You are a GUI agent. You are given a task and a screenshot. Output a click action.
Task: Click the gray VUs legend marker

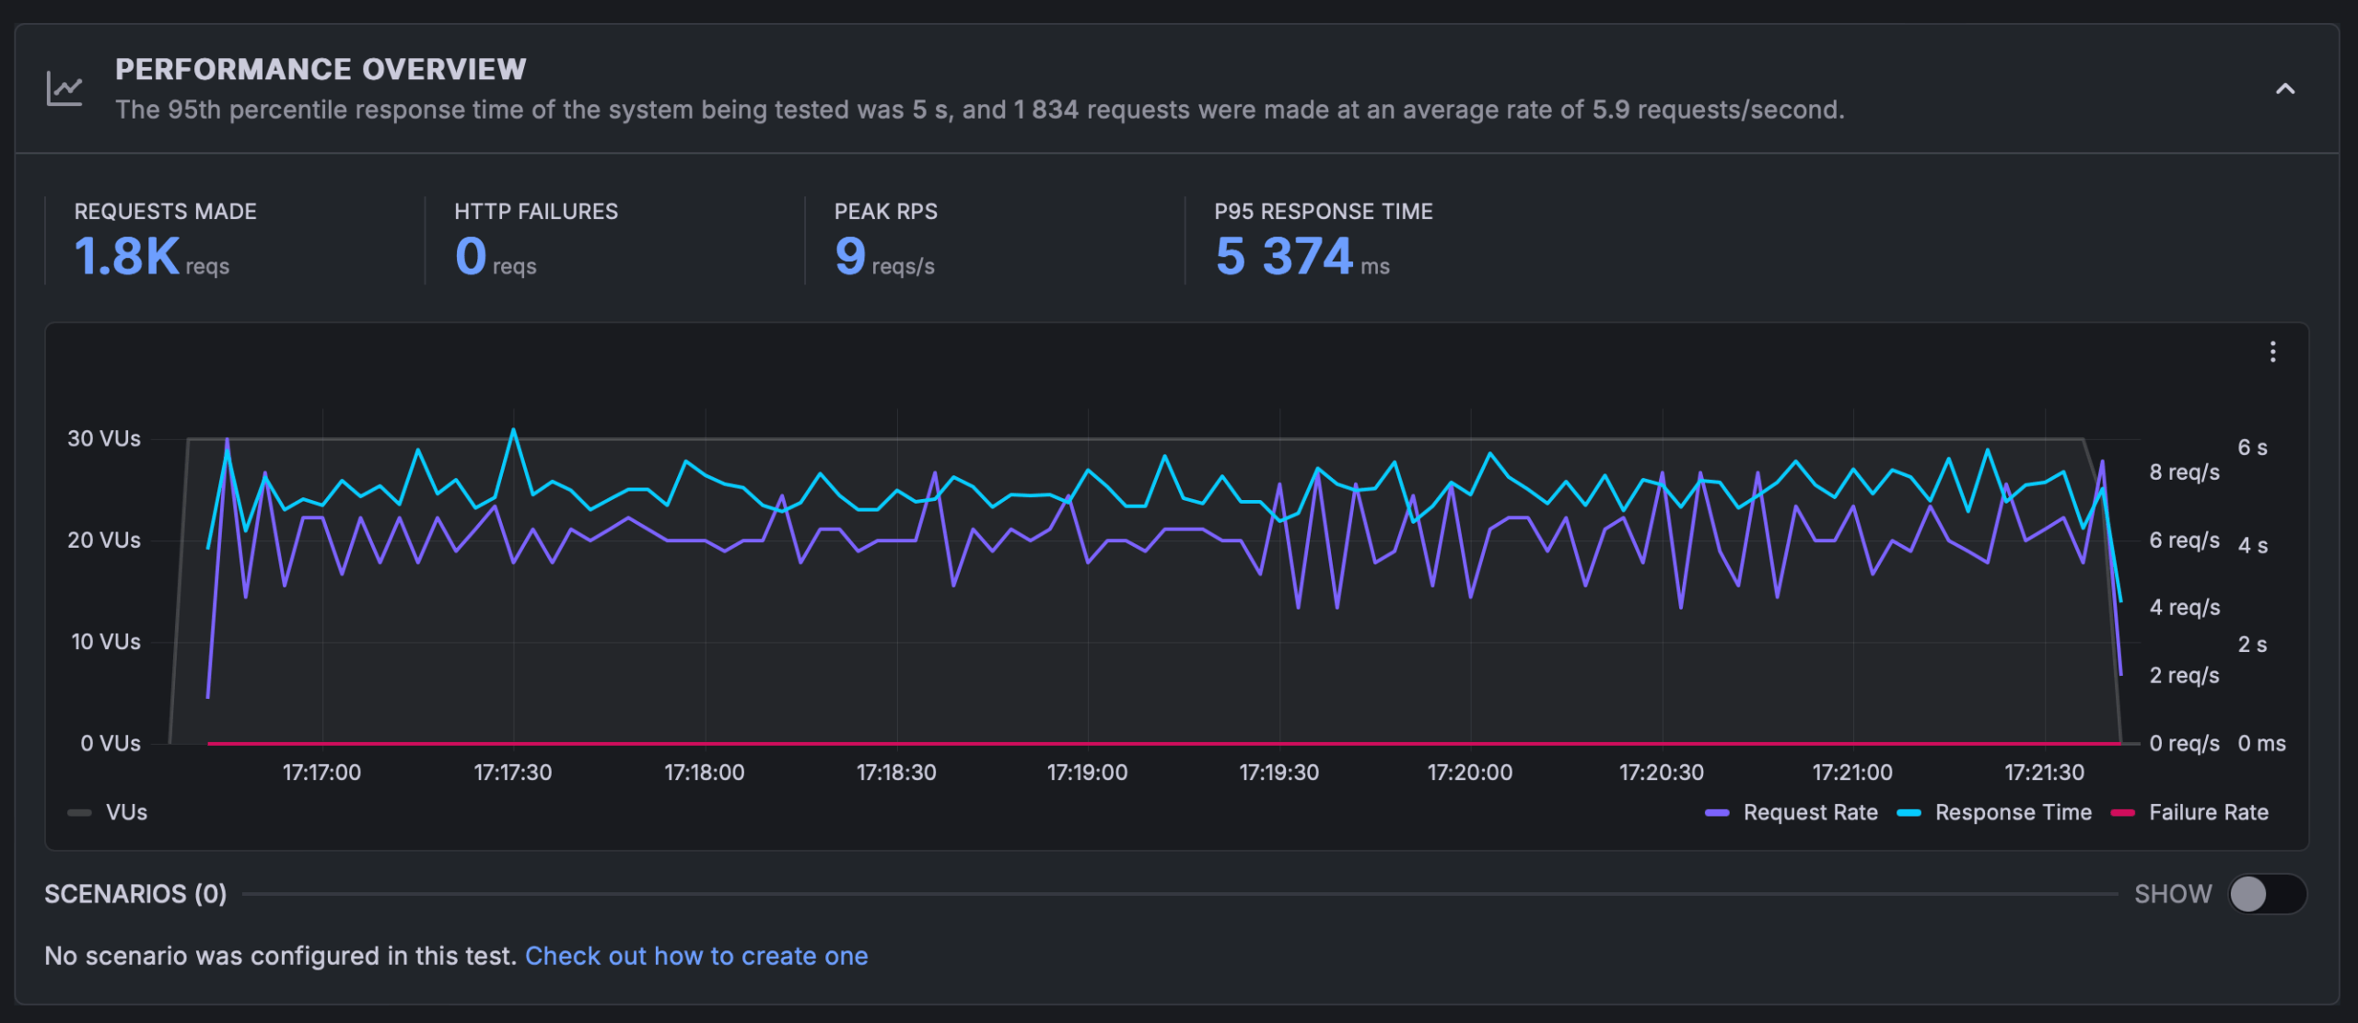tap(78, 812)
